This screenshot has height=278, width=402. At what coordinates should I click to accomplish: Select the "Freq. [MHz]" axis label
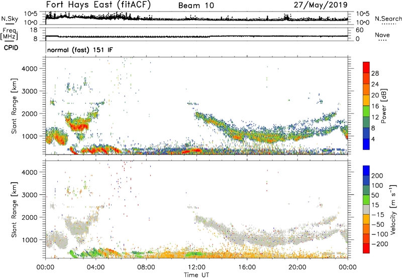point(9,34)
